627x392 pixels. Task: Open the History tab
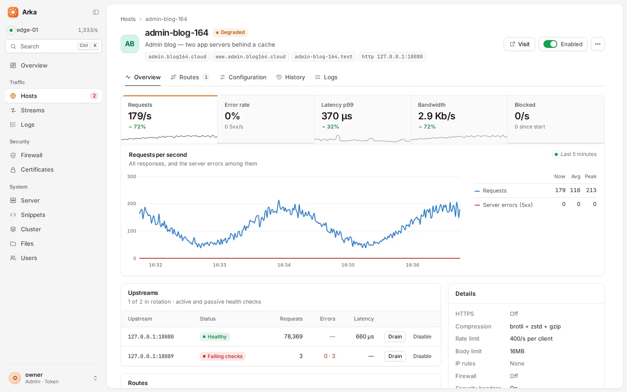(290, 77)
